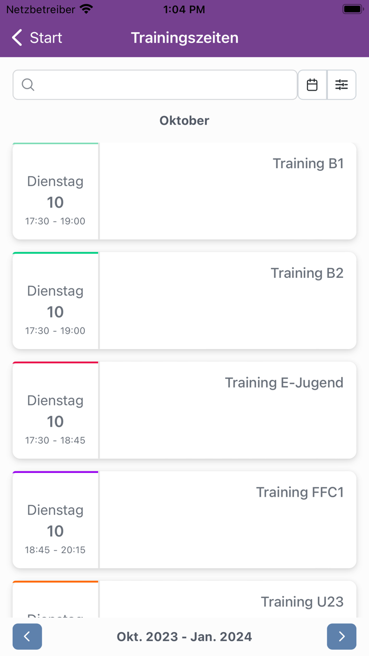Select the right navigation arrow at bottom
The image size is (369, 656).
pos(342,636)
